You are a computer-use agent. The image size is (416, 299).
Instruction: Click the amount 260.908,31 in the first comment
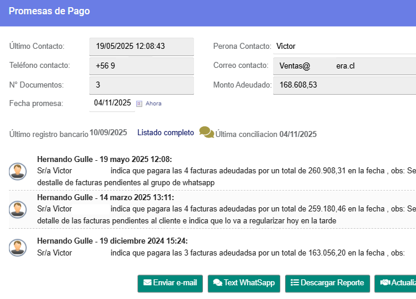click(x=327, y=171)
